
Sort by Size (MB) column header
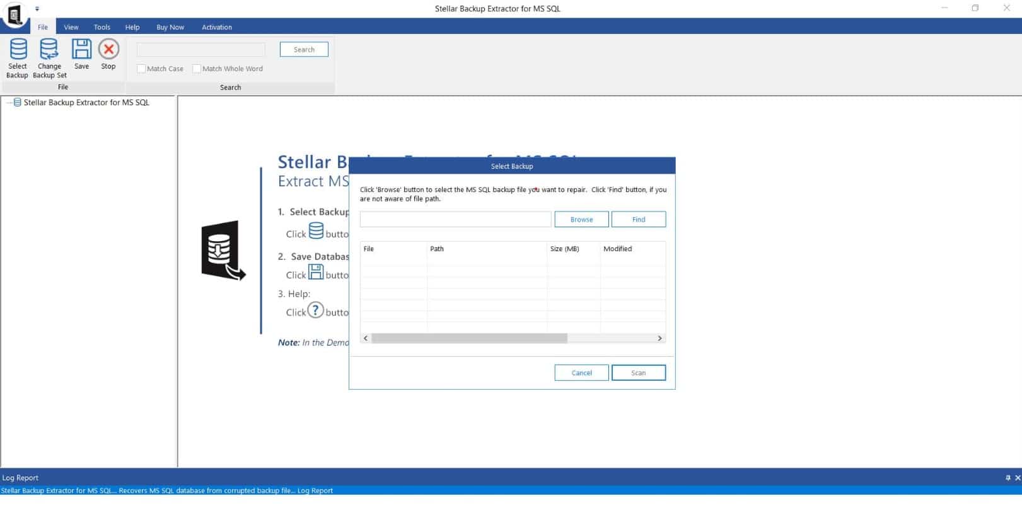point(574,249)
